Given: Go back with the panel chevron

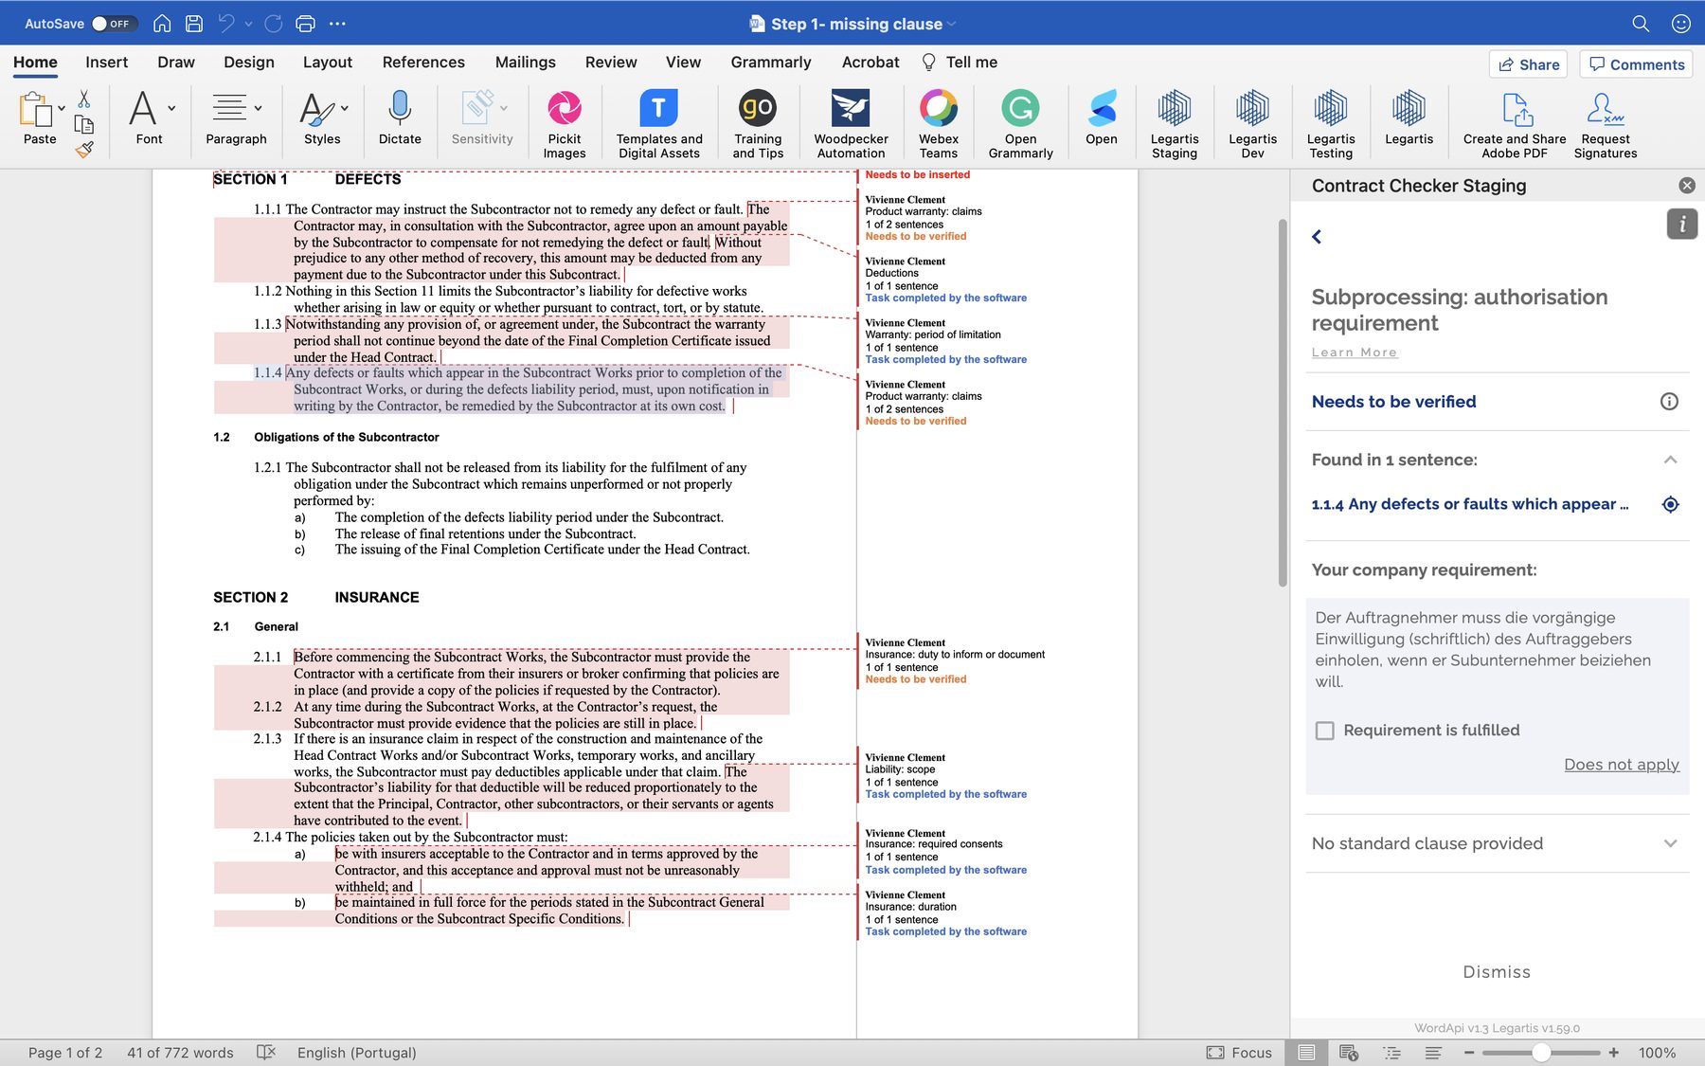Looking at the screenshot, I should pos(1317,237).
